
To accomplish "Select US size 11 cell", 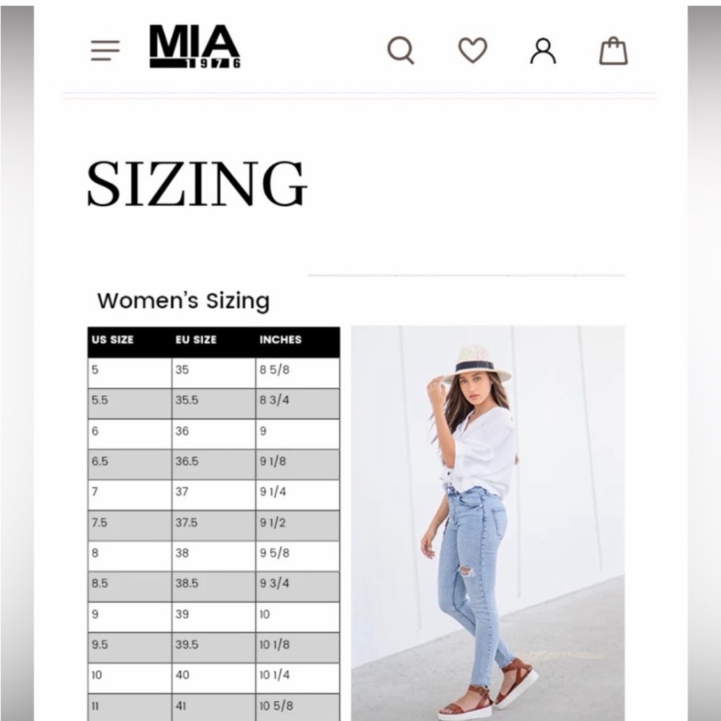I will tap(130, 706).
